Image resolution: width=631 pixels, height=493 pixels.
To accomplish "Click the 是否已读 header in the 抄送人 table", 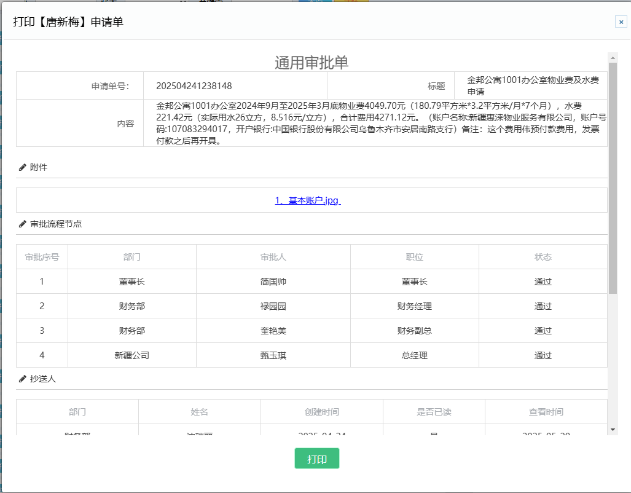I will click(434, 412).
